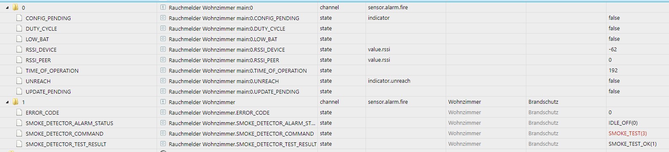Click the folder icon of channel 1

click(x=16, y=102)
